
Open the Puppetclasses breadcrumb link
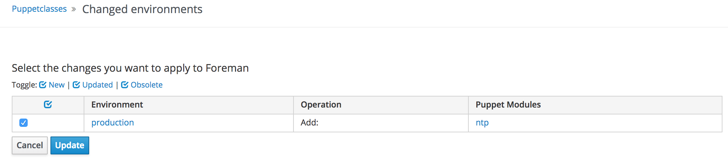tap(39, 9)
